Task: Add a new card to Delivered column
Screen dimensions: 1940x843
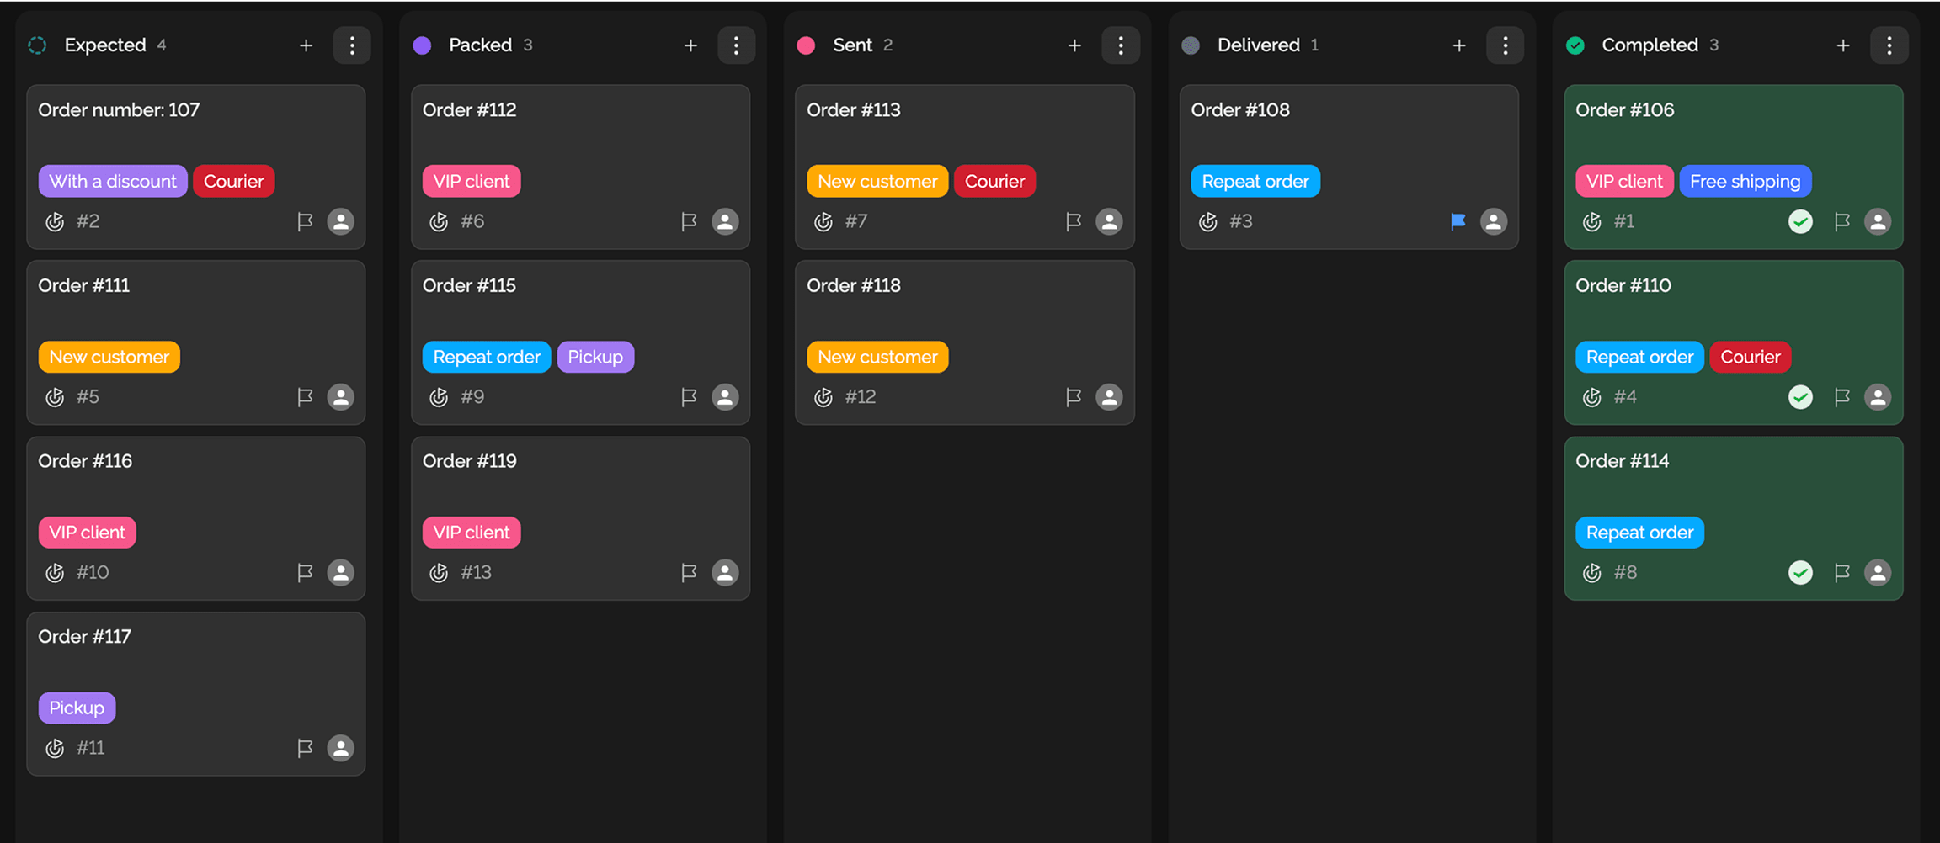Action: click(x=1459, y=45)
